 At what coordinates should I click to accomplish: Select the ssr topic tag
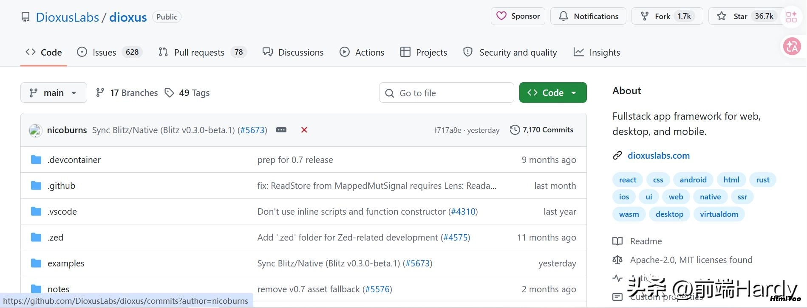click(742, 197)
